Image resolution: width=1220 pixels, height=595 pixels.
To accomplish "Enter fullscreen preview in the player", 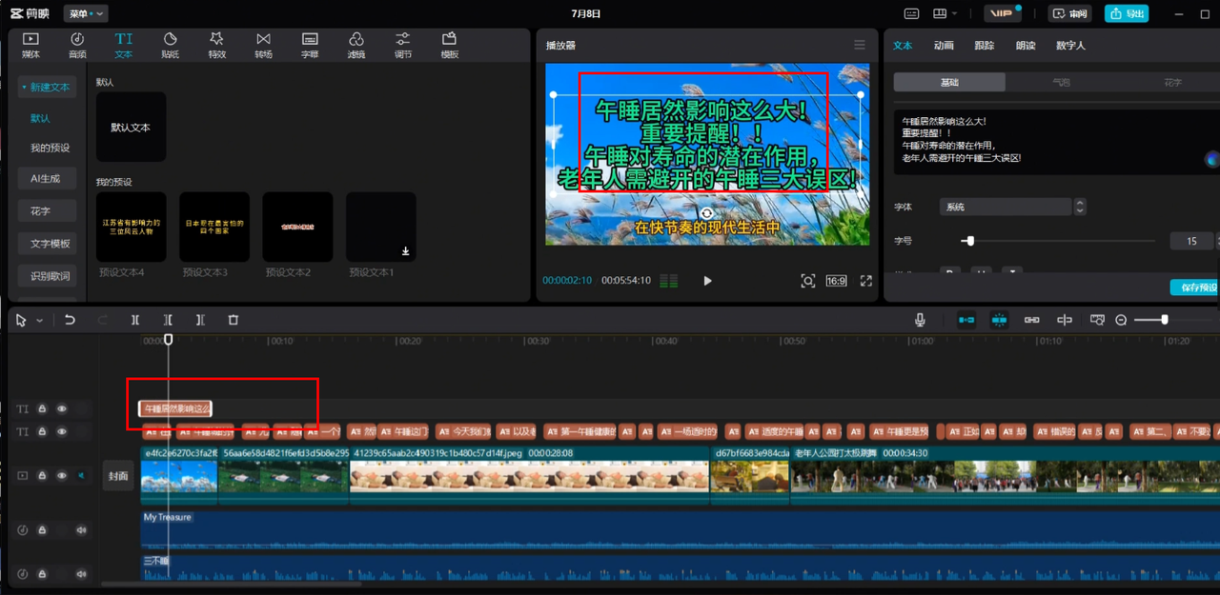I will point(865,281).
